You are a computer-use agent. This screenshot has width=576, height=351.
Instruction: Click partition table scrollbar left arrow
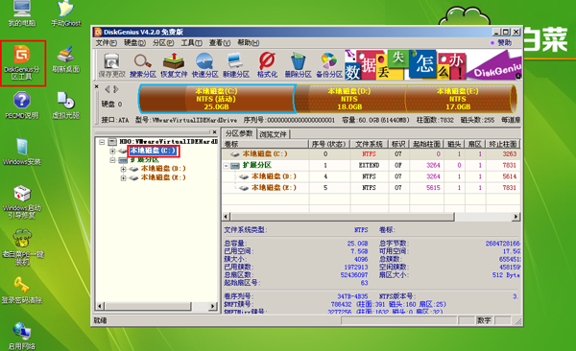click(x=227, y=217)
